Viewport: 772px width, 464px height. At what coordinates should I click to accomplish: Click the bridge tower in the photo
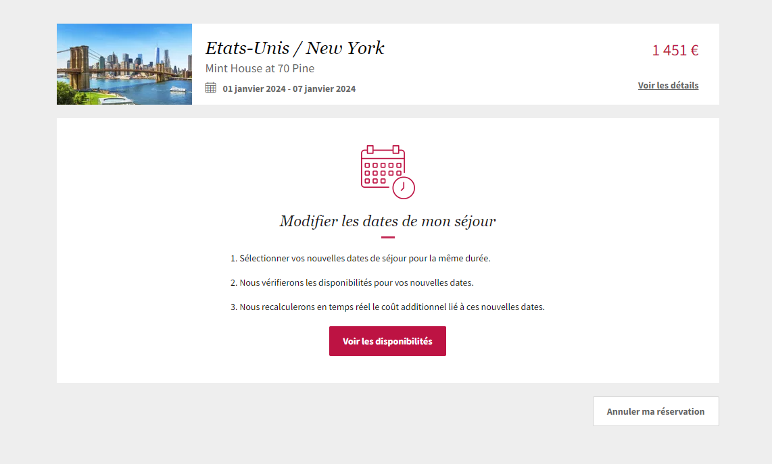click(x=79, y=66)
